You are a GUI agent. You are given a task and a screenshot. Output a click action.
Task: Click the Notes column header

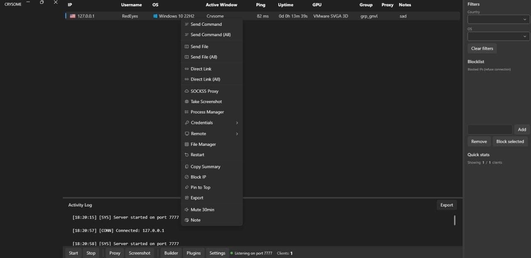pyautogui.click(x=405, y=5)
